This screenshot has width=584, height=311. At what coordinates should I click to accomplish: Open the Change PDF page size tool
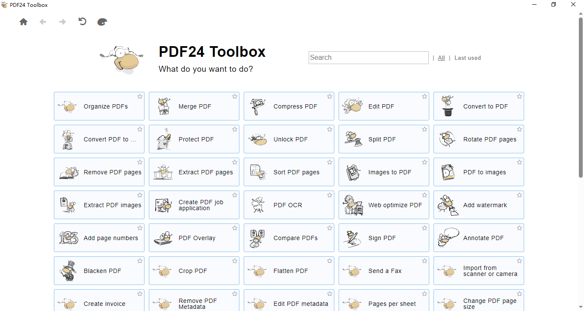(x=479, y=300)
